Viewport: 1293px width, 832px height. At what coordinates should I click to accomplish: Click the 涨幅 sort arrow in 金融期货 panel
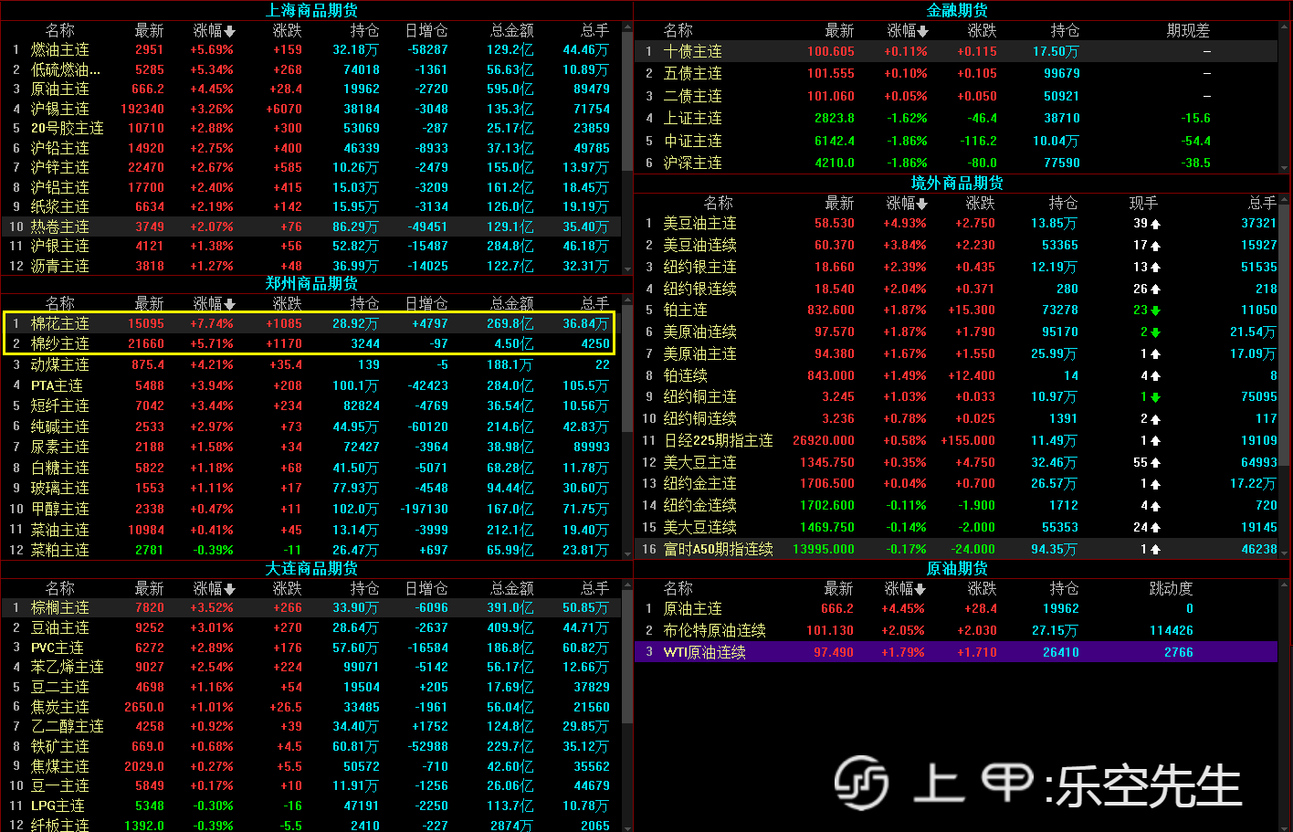point(923,31)
